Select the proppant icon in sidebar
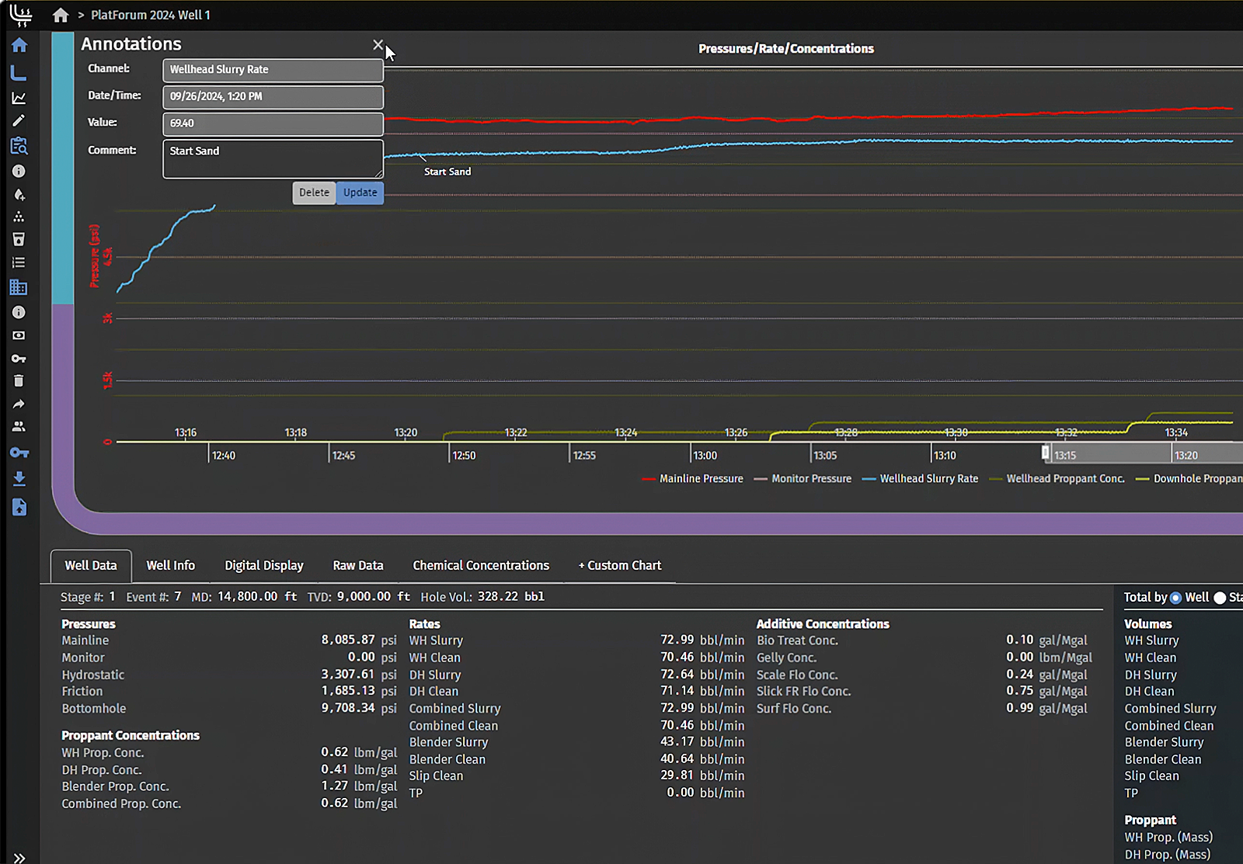Viewport: 1243px width, 864px height. [19, 217]
